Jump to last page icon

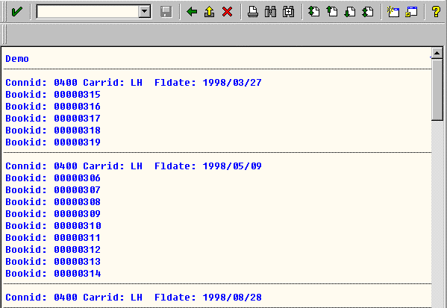[368, 12]
